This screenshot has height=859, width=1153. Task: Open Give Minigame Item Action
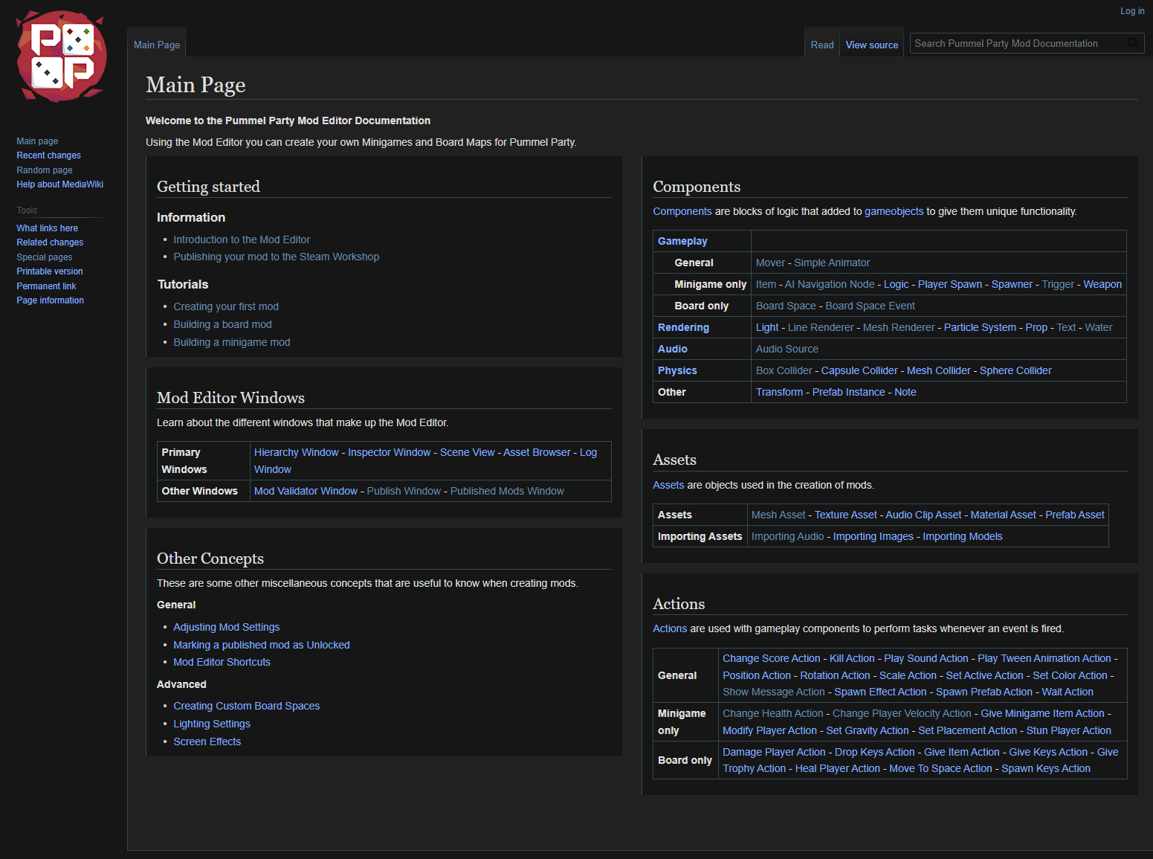tap(1042, 713)
